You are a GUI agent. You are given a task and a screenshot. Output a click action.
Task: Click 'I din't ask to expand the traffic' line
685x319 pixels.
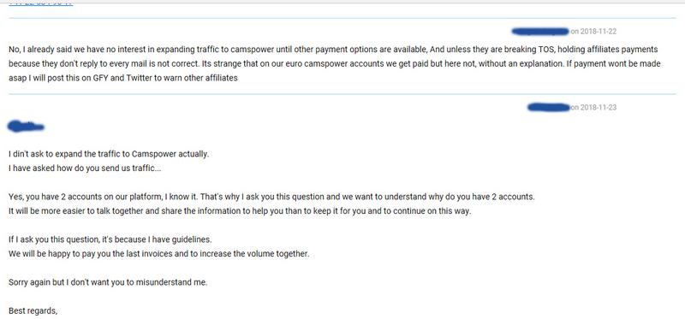pos(109,154)
